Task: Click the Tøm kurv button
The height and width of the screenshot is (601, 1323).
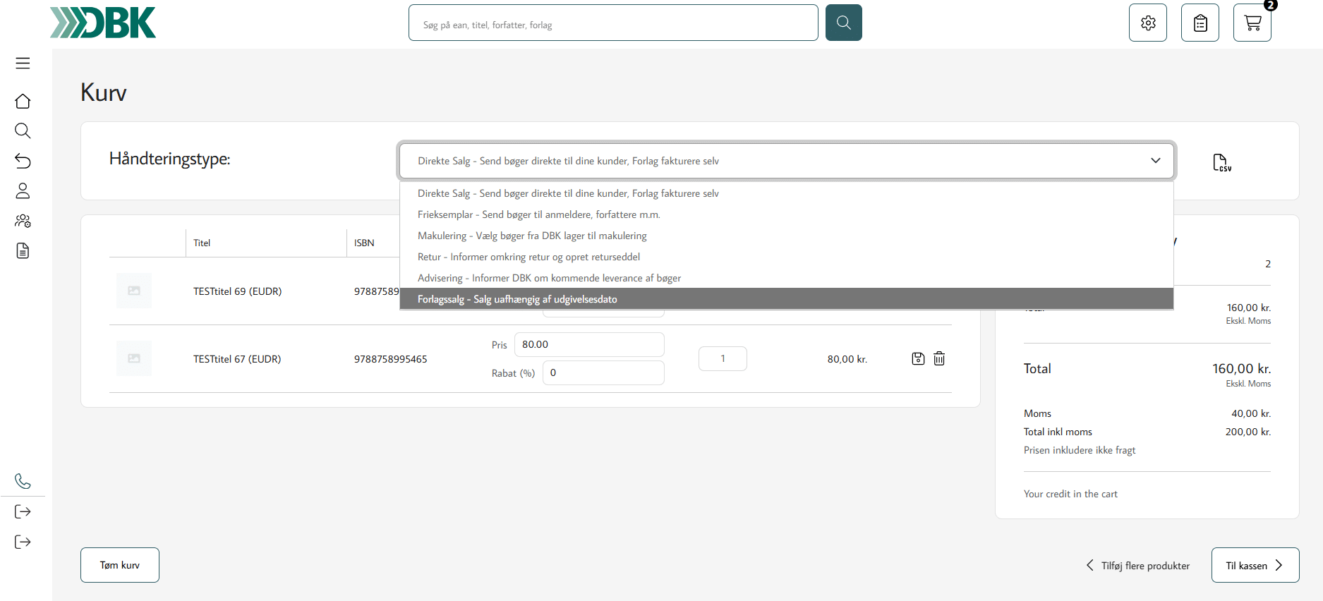Action: (x=120, y=565)
